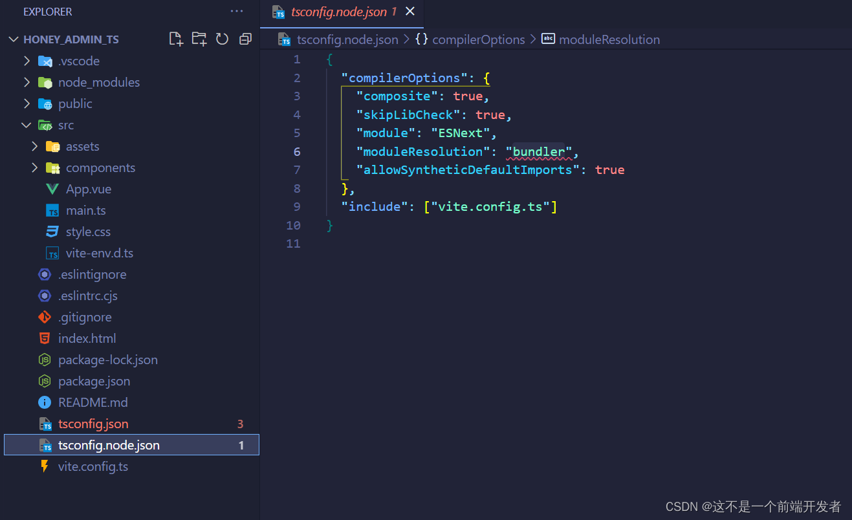Open package.json file

click(94, 381)
